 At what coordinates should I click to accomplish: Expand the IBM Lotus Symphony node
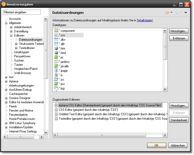click(x=6, y=123)
